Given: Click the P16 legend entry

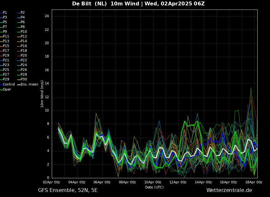Looking at the screenshot, I should 24,46.
